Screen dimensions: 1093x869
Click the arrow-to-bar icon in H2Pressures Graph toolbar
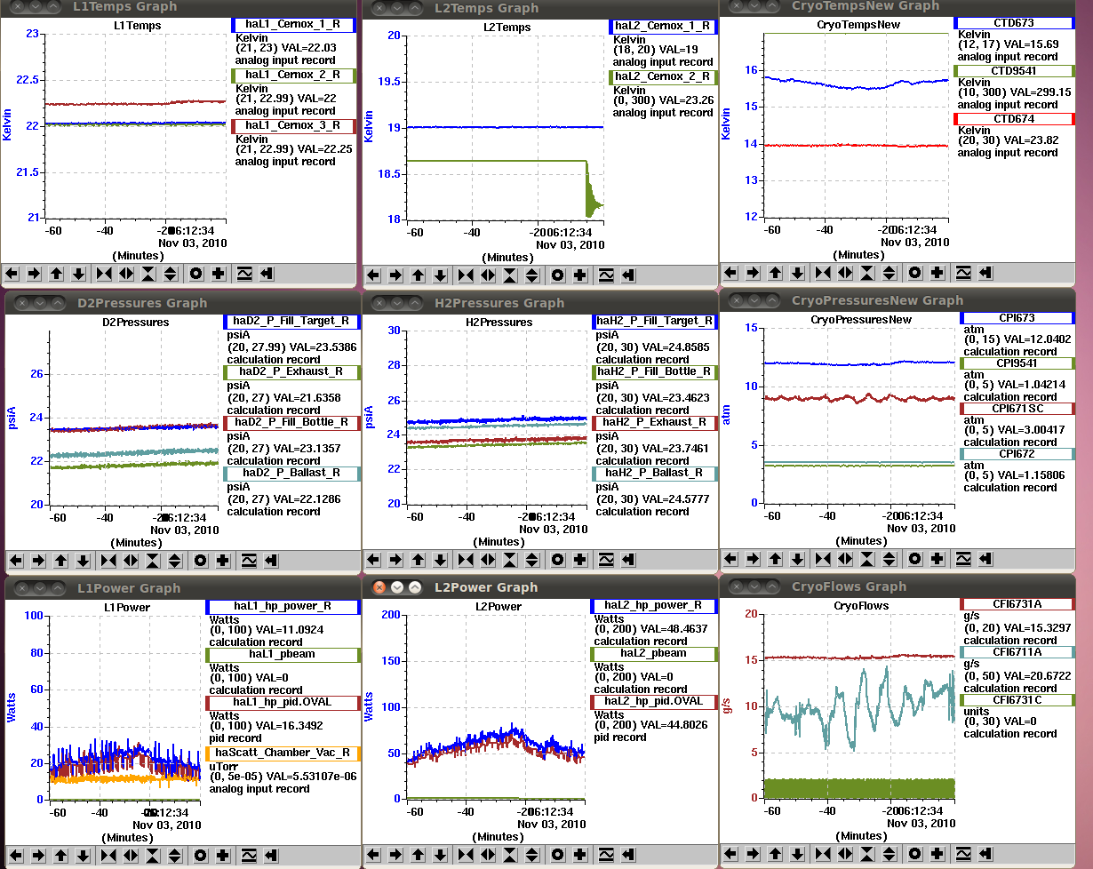click(628, 560)
